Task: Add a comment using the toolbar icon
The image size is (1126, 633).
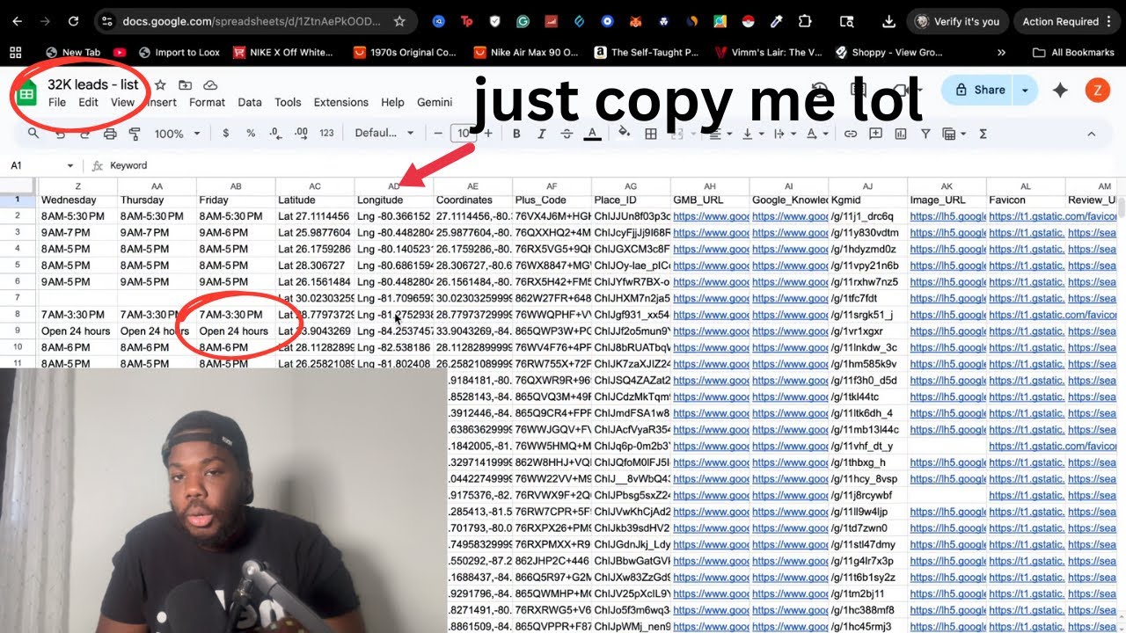Action: coord(875,134)
